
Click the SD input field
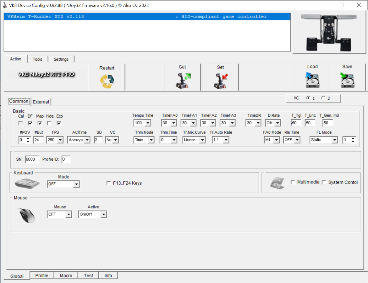click(98, 140)
